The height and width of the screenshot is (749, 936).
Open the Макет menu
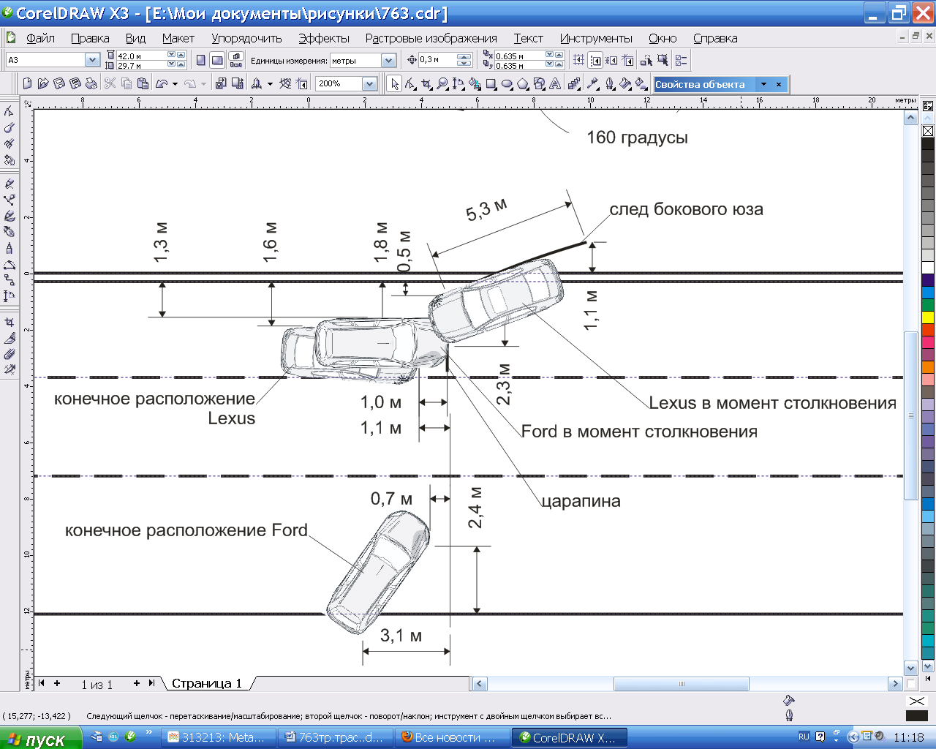(x=178, y=38)
